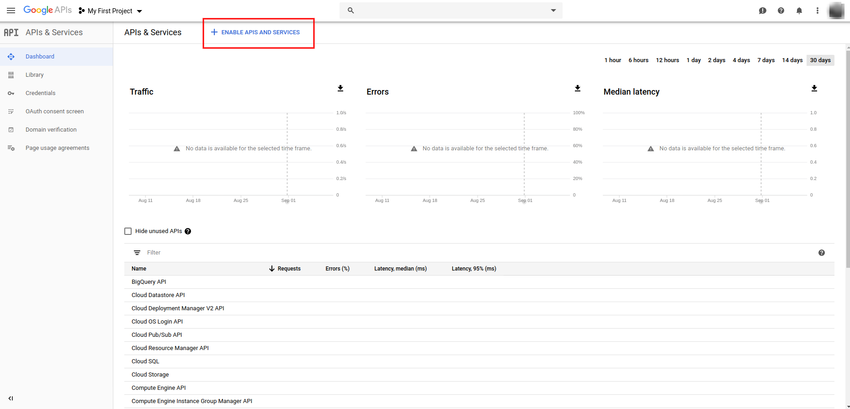This screenshot has height=409, width=850.
Task: Click the Google APIs logo
Action: point(48,10)
